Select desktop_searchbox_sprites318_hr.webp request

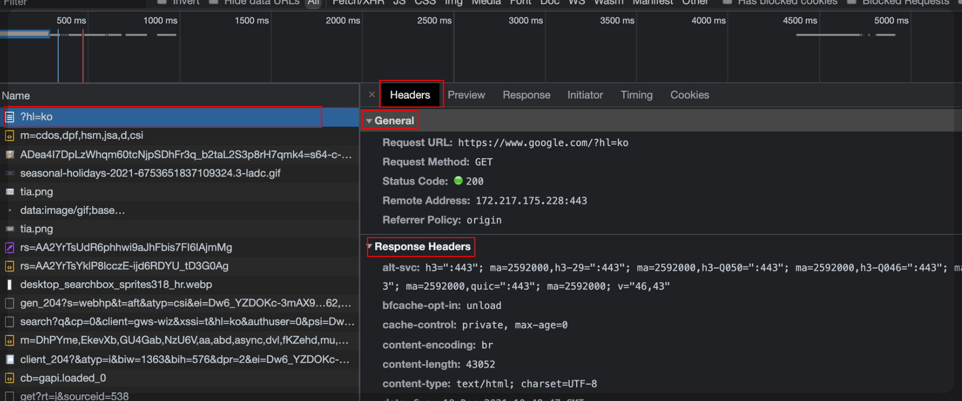(179, 285)
